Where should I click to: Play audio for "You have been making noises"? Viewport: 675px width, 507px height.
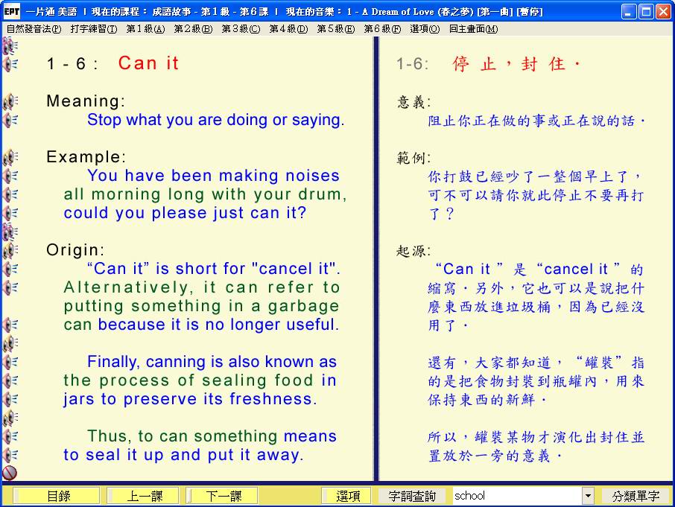10,176
